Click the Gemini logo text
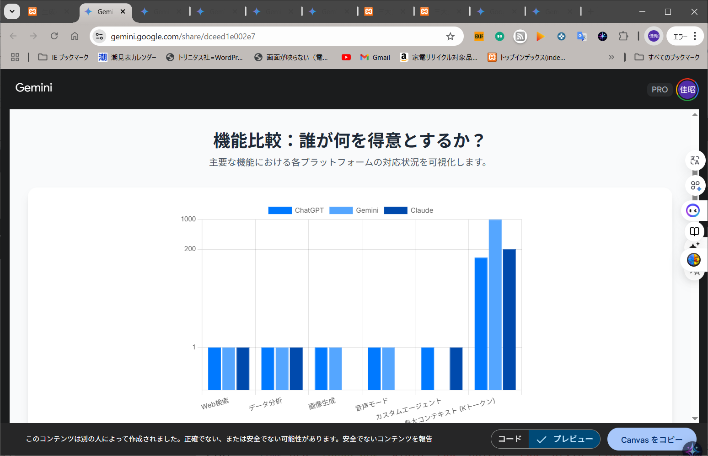This screenshot has height=456, width=708. tap(34, 88)
